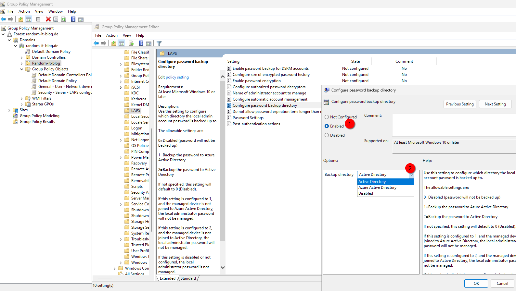Viewport: 516px width, 291px height.
Task: Select the LAPS folder in Editor tree
Action: coord(135,111)
